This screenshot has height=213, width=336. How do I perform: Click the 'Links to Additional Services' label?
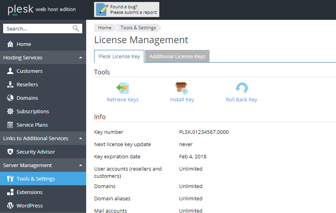click(x=36, y=138)
